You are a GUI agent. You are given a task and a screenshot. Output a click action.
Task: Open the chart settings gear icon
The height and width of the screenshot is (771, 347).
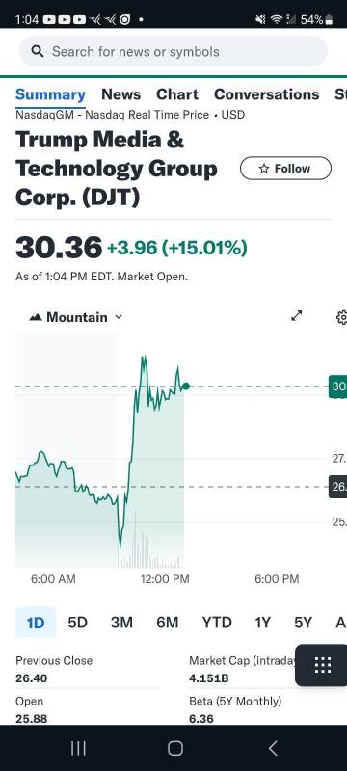point(341,317)
